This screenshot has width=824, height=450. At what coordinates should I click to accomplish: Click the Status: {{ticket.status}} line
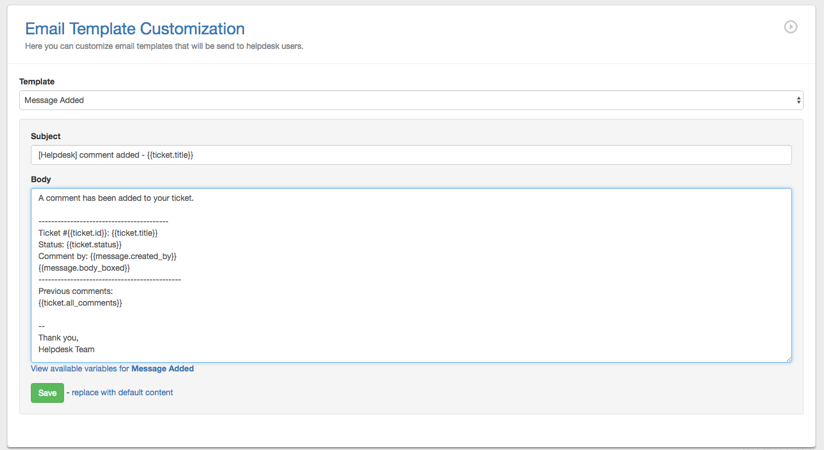click(80, 245)
